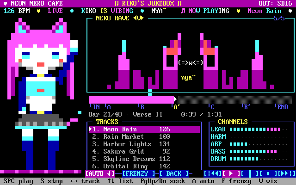This screenshot has width=296, height=185.
Task: Jump to section marker C
Action: (x=211, y=107)
